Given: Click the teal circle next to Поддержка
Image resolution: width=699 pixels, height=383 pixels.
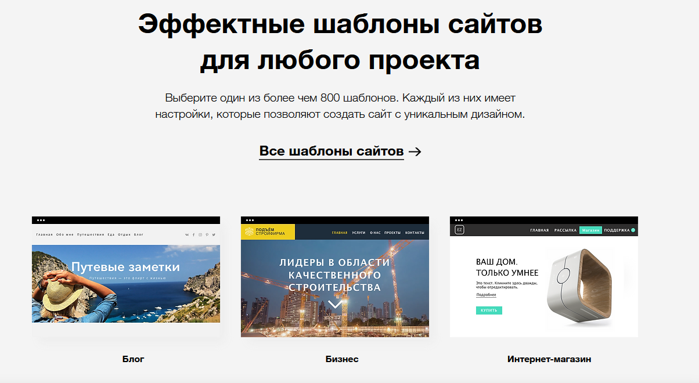Looking at the screenshot, I should [x=633, y=230].
